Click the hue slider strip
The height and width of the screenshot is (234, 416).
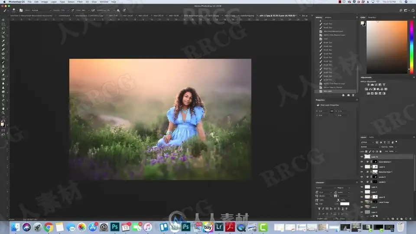click(412, 47)
